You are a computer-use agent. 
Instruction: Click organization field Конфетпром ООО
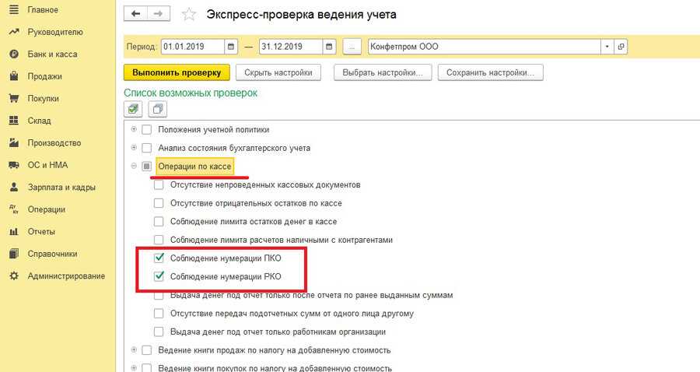(x=485, y=47)
